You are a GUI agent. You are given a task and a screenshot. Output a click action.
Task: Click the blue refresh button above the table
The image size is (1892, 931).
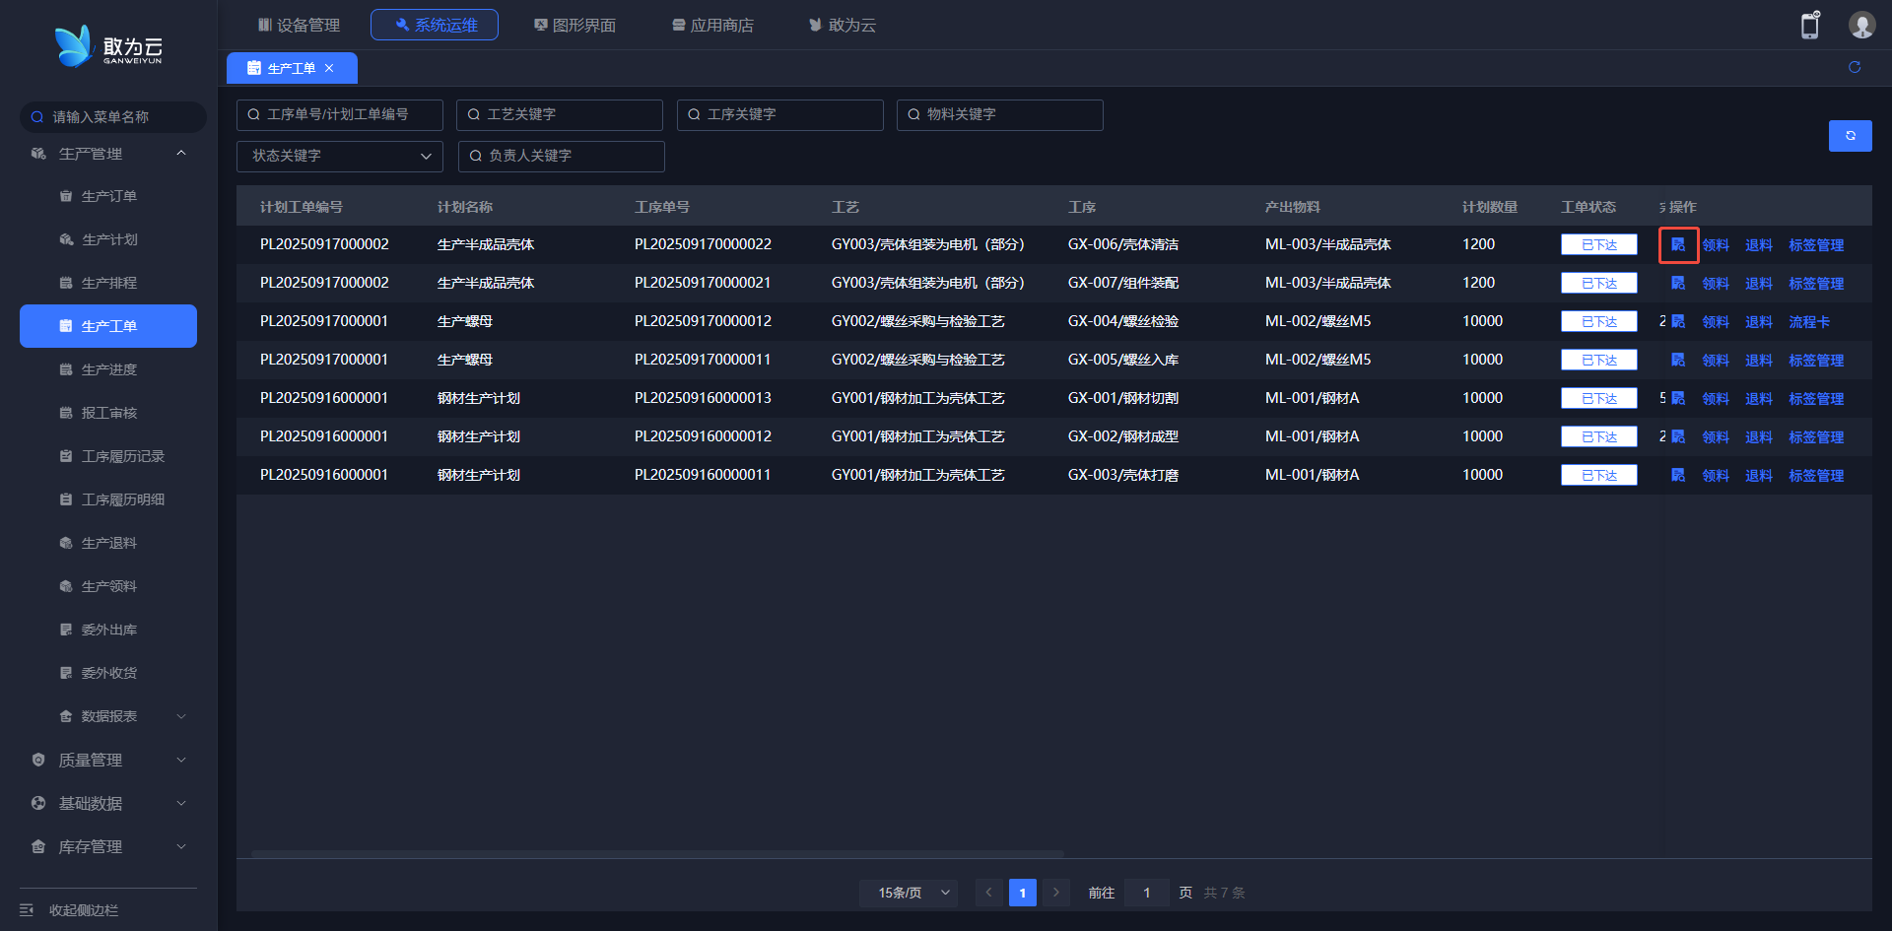(x=1850, y=136)
